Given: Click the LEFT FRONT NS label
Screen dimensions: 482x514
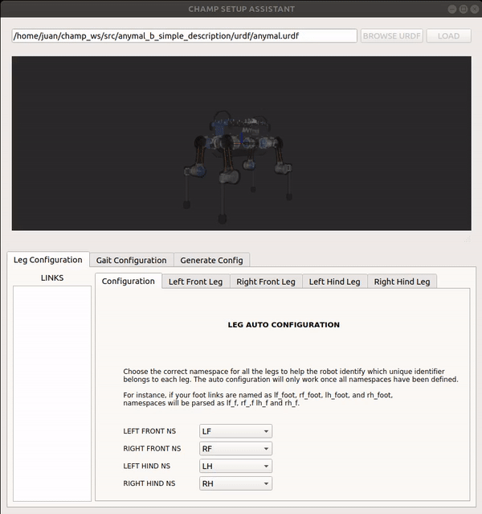Looking at the screenshot, I should pos(149,431).
